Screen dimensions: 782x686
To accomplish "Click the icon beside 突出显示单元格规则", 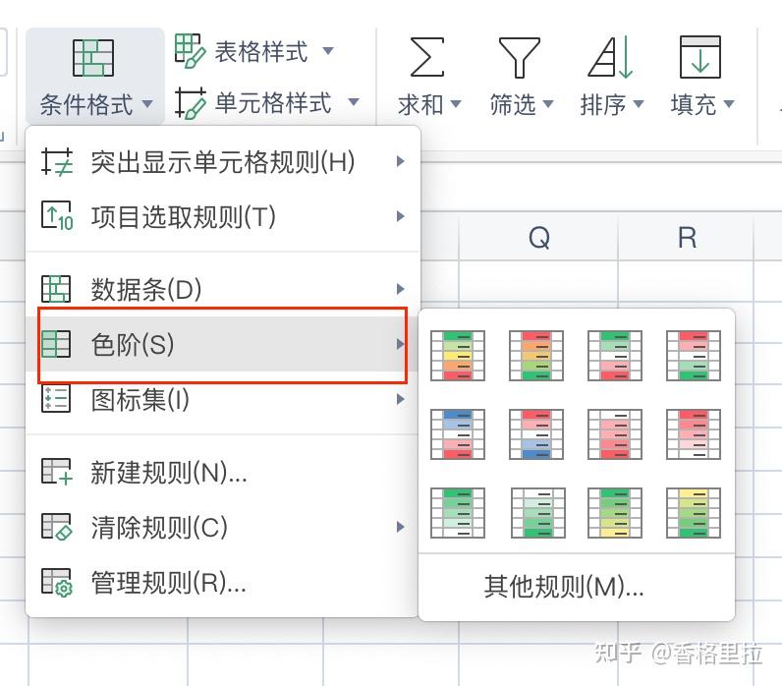I will click(57, 162).
